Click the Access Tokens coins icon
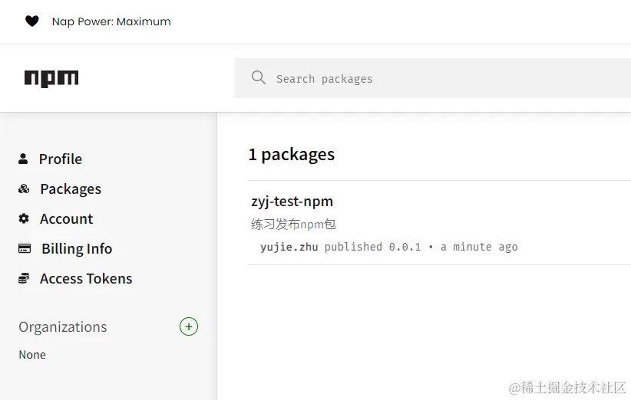The height and width of the screenshot is (400, 631). (x=24, y=278)
